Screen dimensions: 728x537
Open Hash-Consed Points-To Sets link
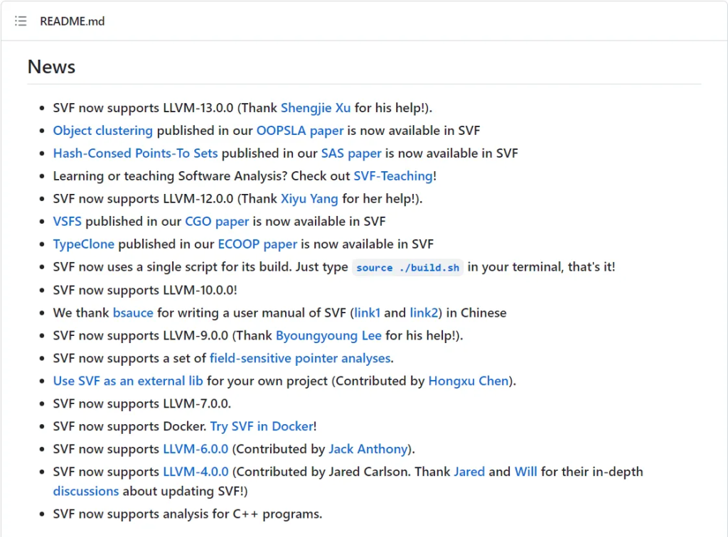coord(135,153)
